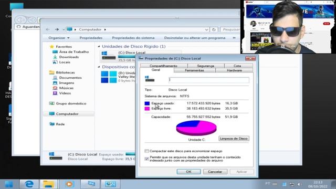Click the Pesquisar search box

(x=230, y=29)
